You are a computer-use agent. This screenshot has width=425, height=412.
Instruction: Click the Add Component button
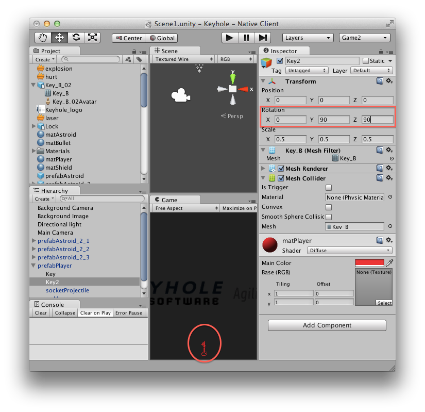click(327, 325)
